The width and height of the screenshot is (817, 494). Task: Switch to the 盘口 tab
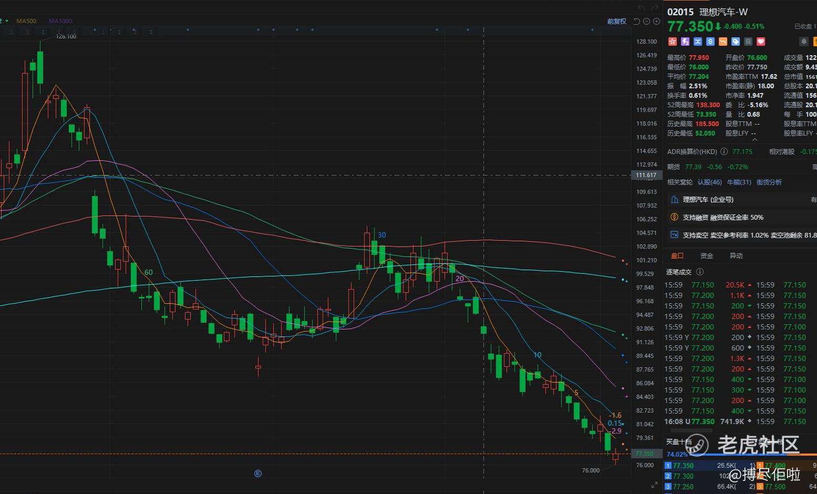coord(677,256)
